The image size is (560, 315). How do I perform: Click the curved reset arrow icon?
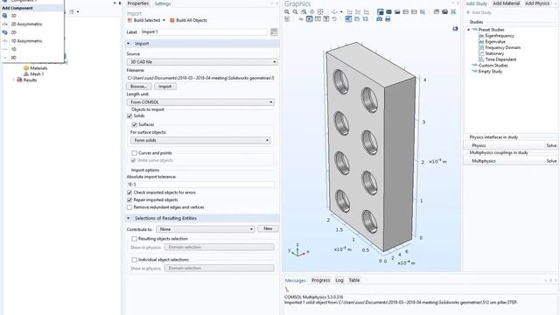[334, 19]
